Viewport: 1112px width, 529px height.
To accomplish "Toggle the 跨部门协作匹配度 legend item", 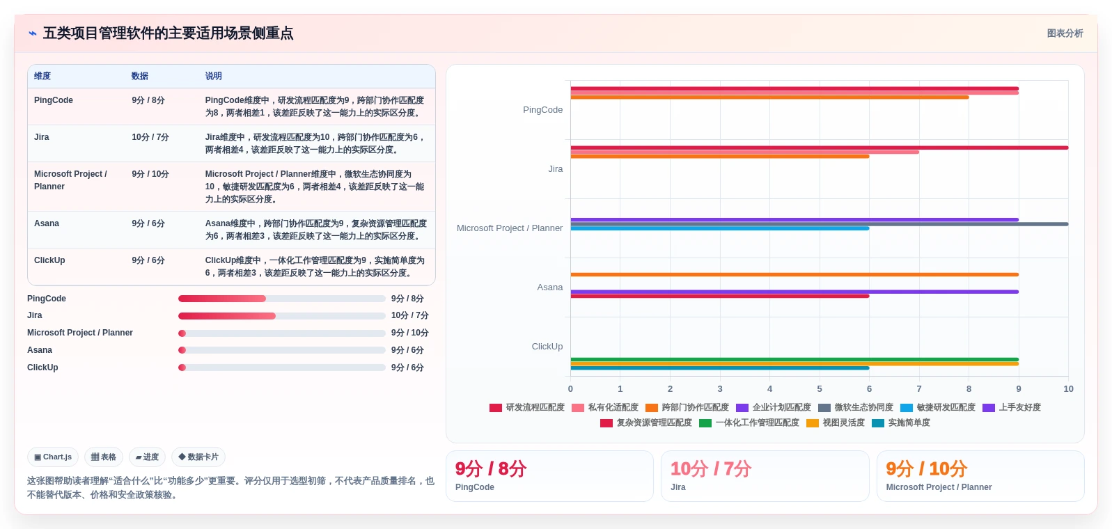I will (x=687, y=408).
